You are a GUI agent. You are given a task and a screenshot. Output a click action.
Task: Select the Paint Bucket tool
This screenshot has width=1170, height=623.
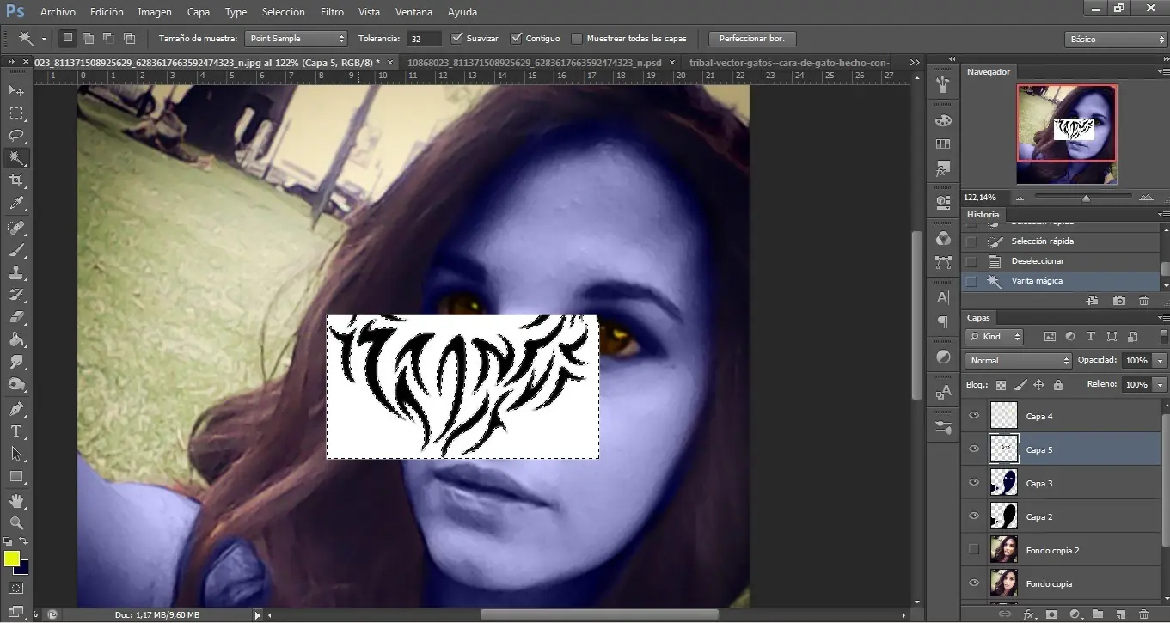tap(16, 340)
